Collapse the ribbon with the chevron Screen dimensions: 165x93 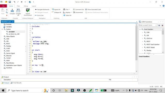point(160,6)
